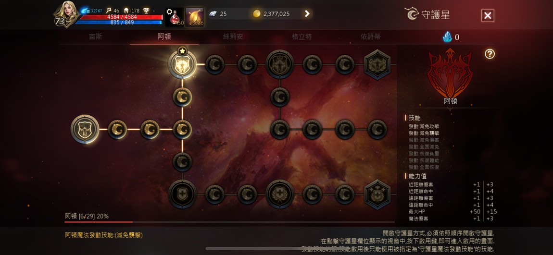The image size is (553, 255).
Task: Switch to the 宙斯 tab
Action: 96,36
